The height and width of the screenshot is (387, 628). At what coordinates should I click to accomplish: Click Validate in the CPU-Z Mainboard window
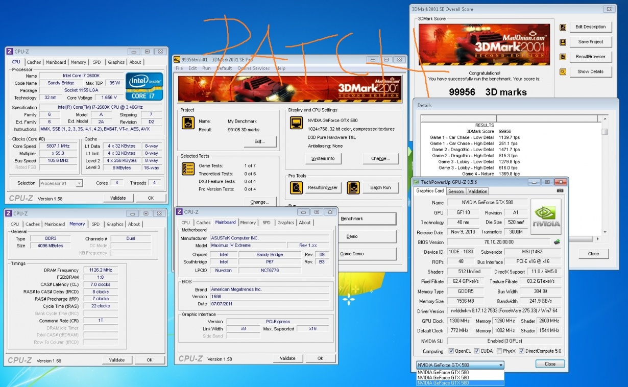(x=287, y=358)
